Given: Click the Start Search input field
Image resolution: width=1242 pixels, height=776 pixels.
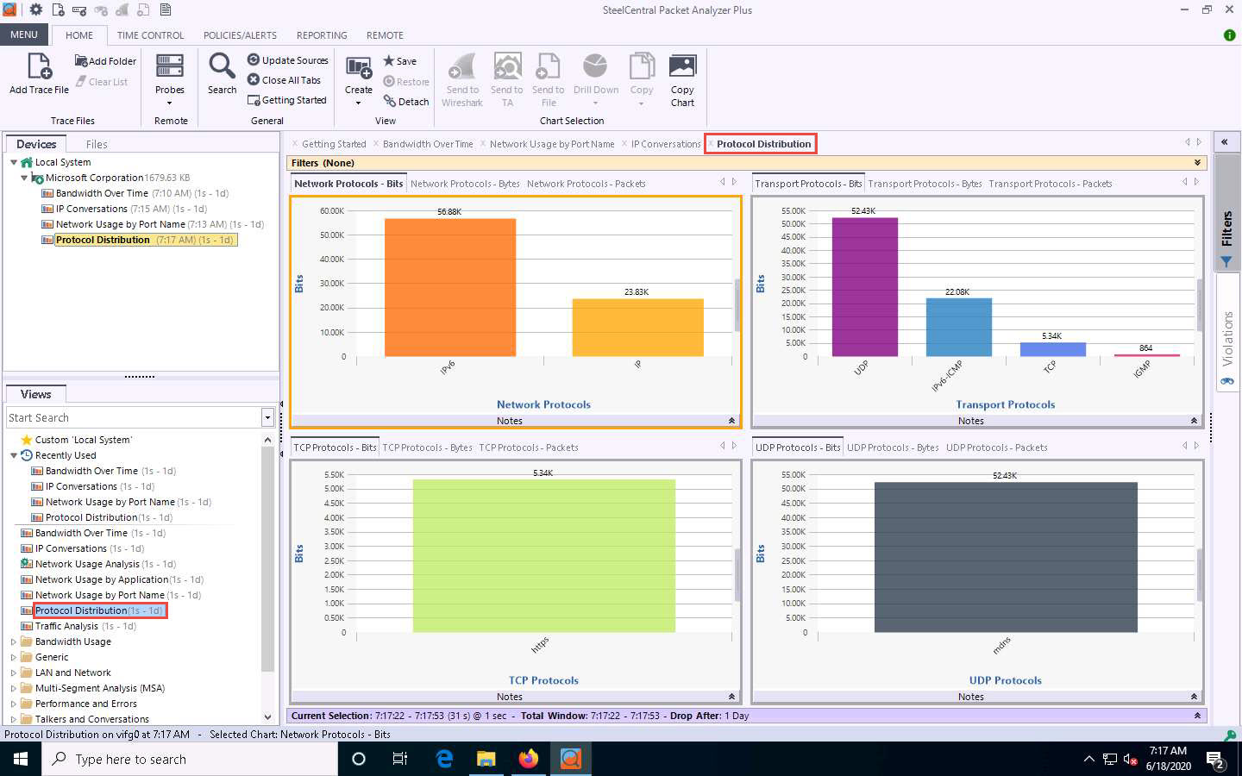Looking at the screenshot, I should (133, 418).
